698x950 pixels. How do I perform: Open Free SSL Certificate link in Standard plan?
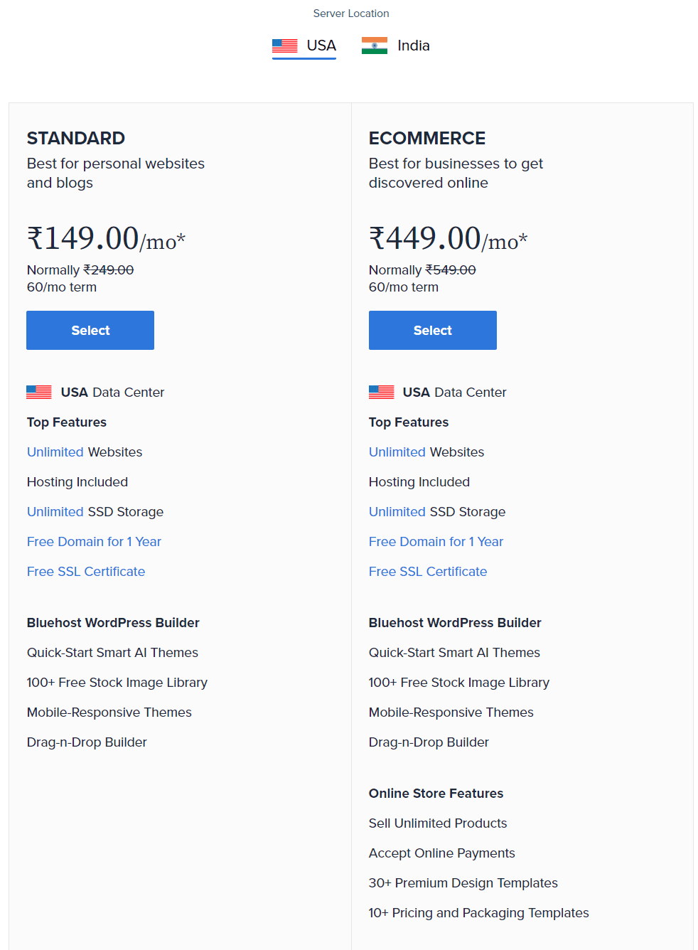(x=86, y=572)
